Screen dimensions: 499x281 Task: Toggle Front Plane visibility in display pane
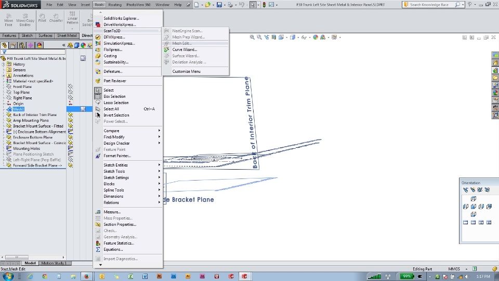tap(70, 87)
